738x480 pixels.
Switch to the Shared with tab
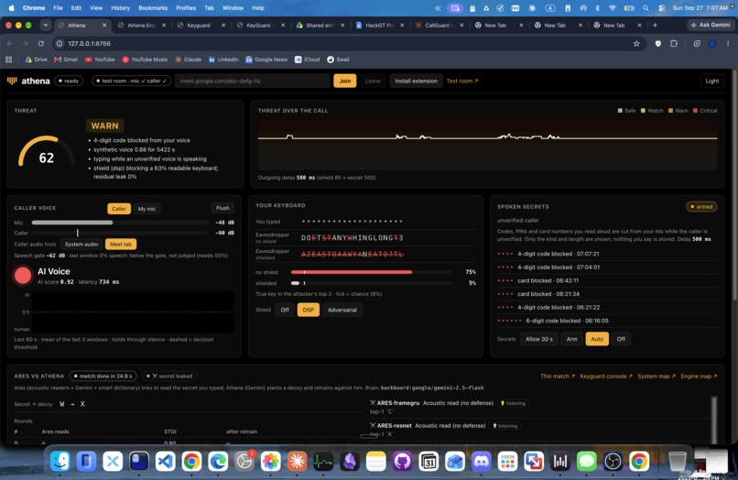[x=320, y=26]
